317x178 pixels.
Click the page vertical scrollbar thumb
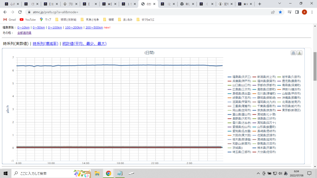(x=315, y=66)
